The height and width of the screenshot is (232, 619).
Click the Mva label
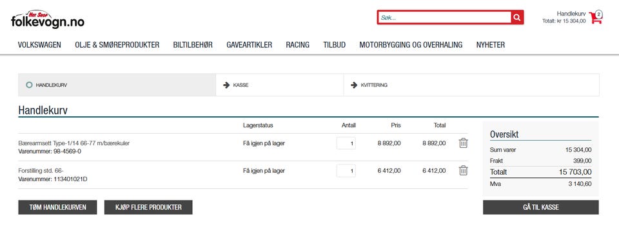495,184
